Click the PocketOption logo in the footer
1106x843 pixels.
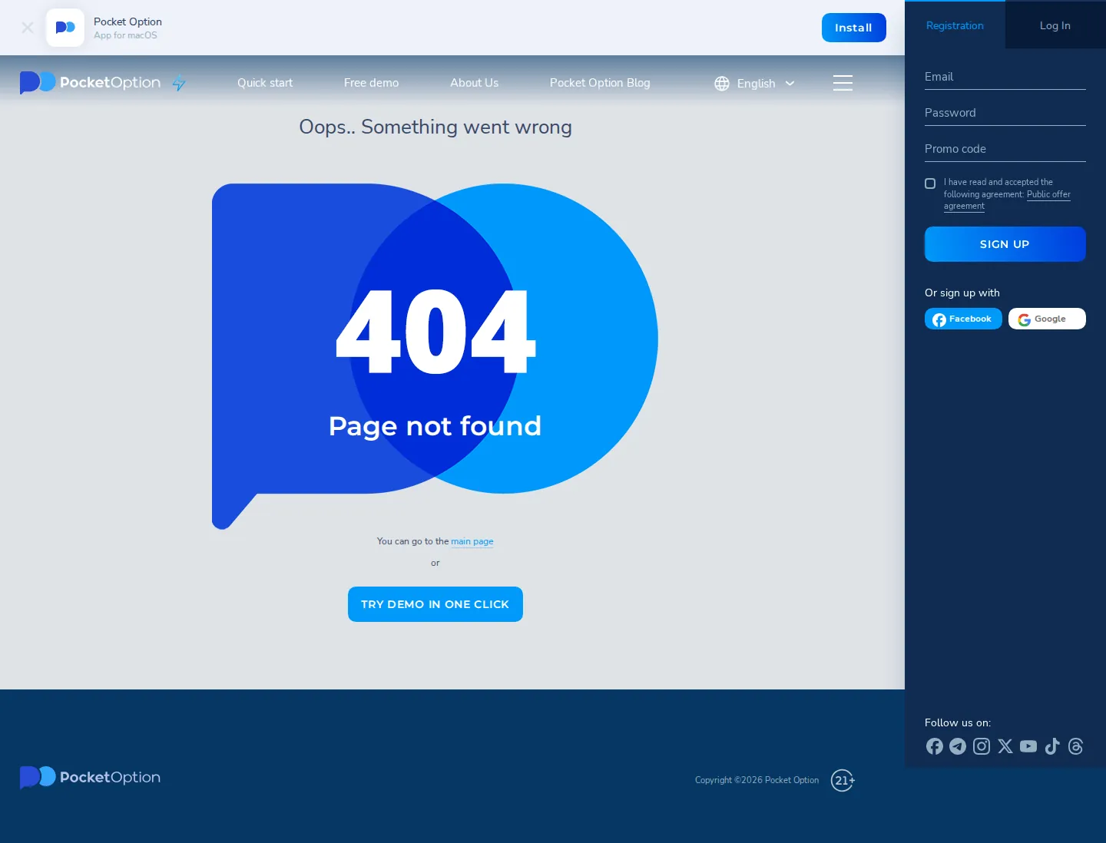click(x=91, y=777)
